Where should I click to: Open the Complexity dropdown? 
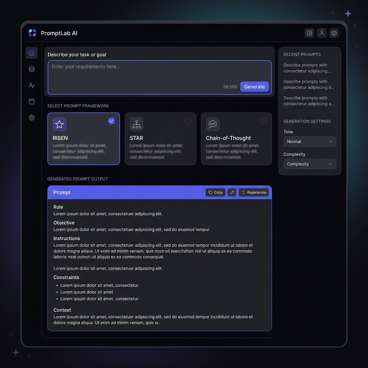click(x=309, y=164)
